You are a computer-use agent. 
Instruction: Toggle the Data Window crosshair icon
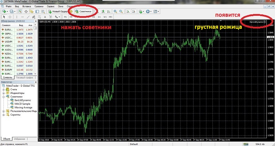26,11
